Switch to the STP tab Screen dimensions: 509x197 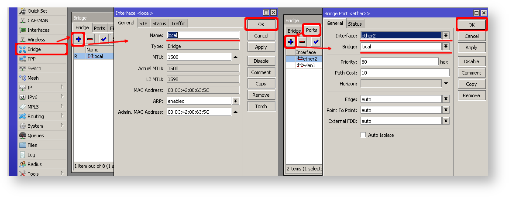coord(143,24)
